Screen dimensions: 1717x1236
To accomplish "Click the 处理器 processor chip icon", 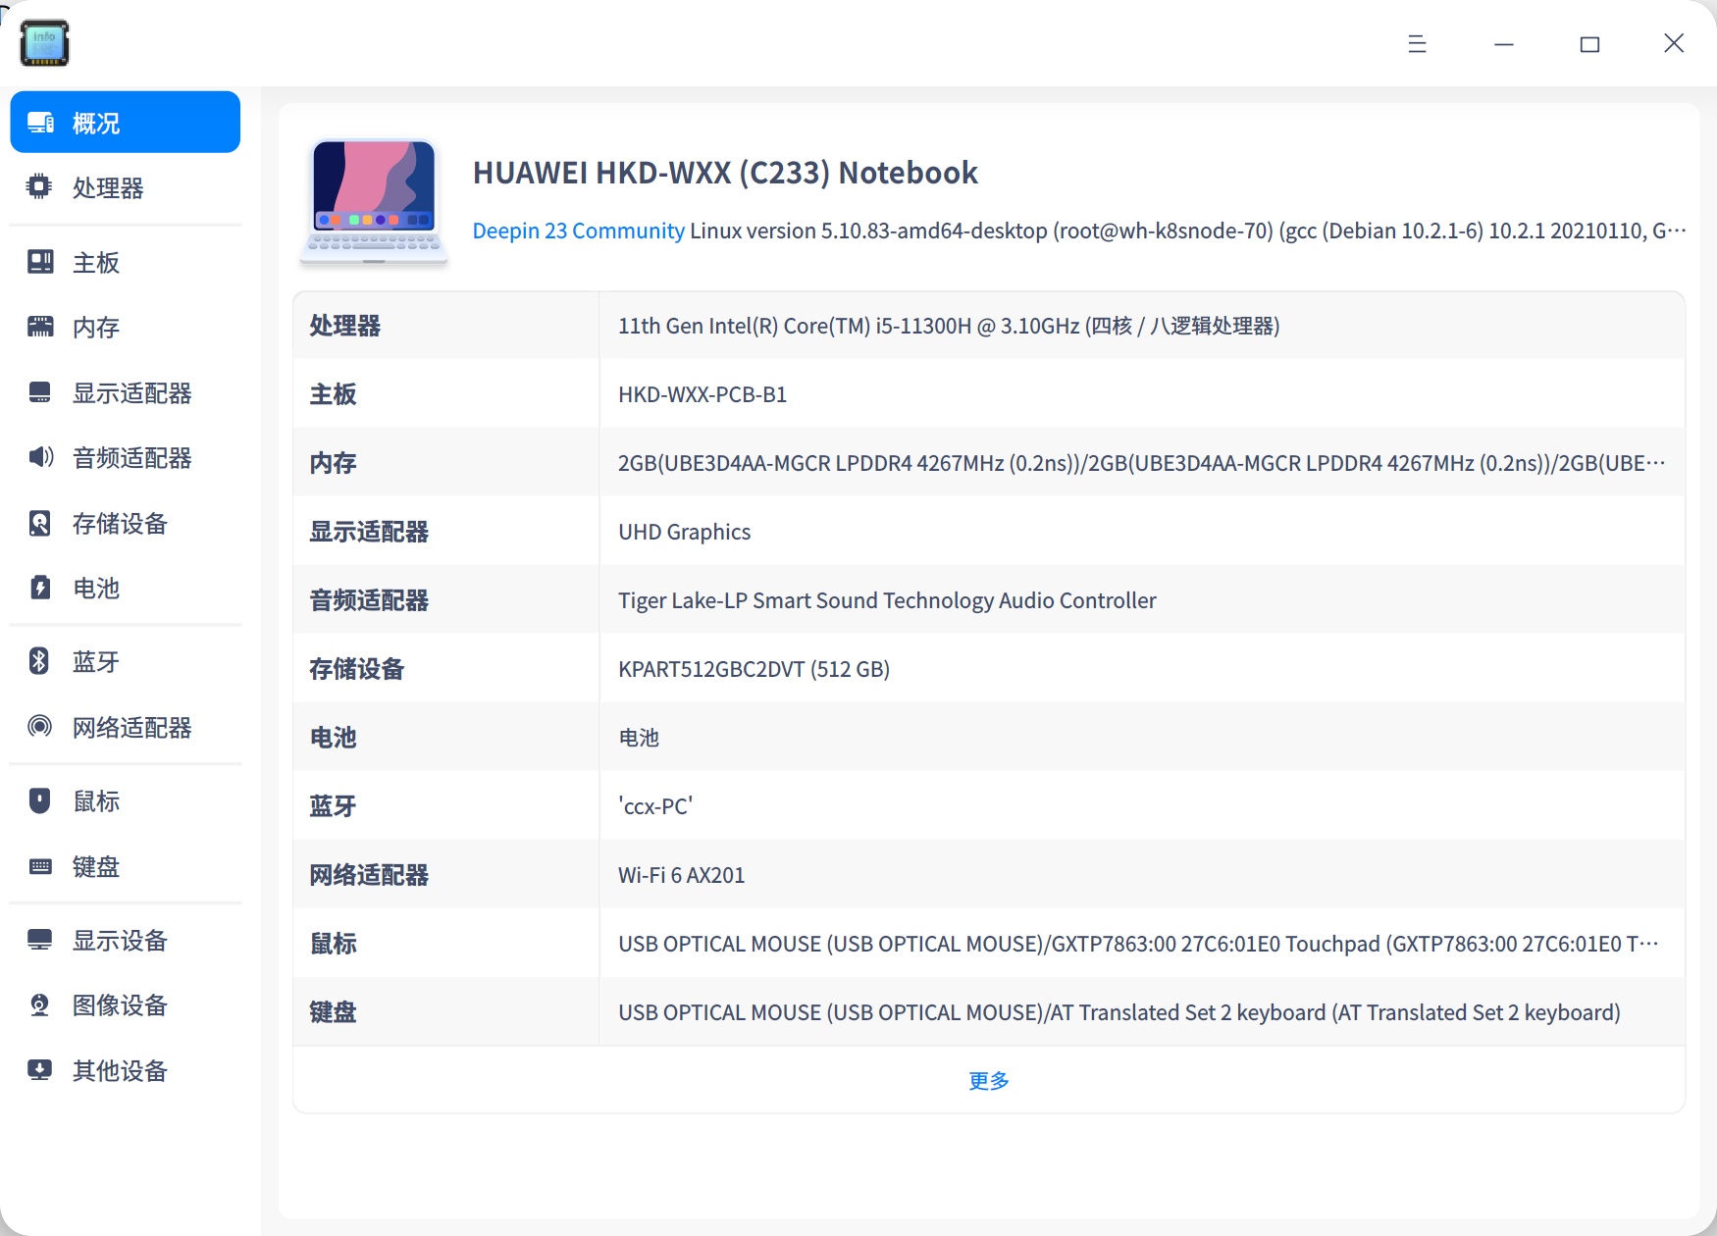I will [39, 186].
